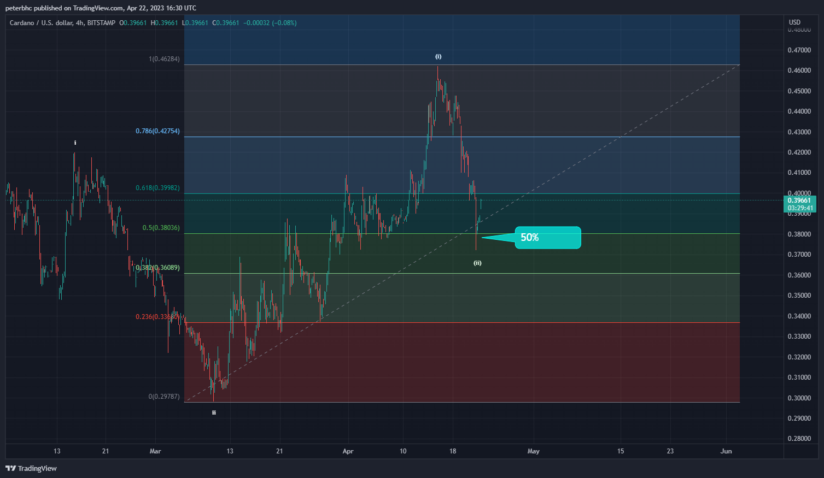Click the current price tag 0.39661
This screenshot has height=478, width=824.
[x=800, y=200]
